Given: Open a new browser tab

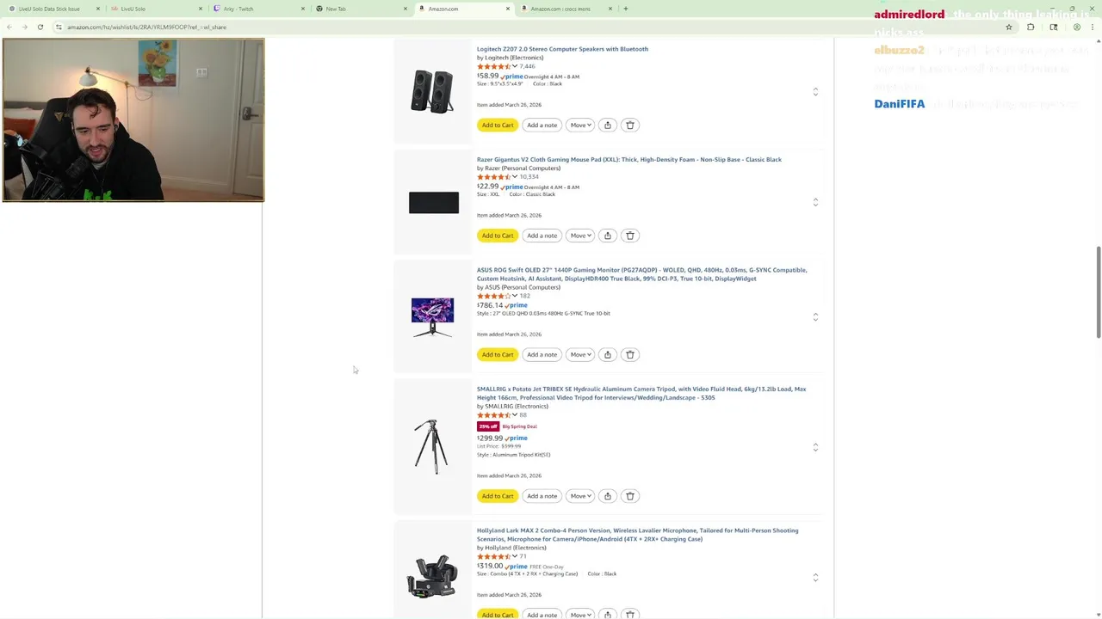Looking at the screenshot, I should coord(626,9).
